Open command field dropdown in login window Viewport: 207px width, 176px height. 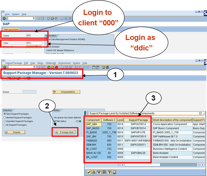click(x=34, y=18)
